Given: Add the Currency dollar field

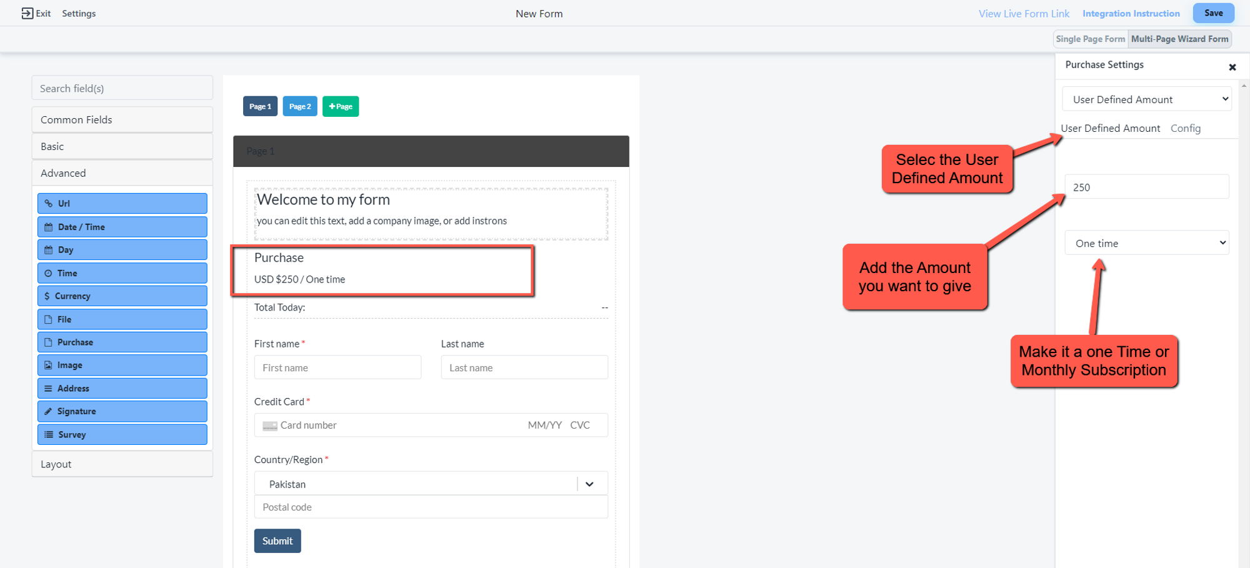Looking at the screenshot, I should pos(122,296).
